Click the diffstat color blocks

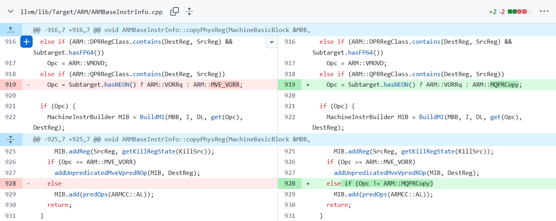[520, 12]
